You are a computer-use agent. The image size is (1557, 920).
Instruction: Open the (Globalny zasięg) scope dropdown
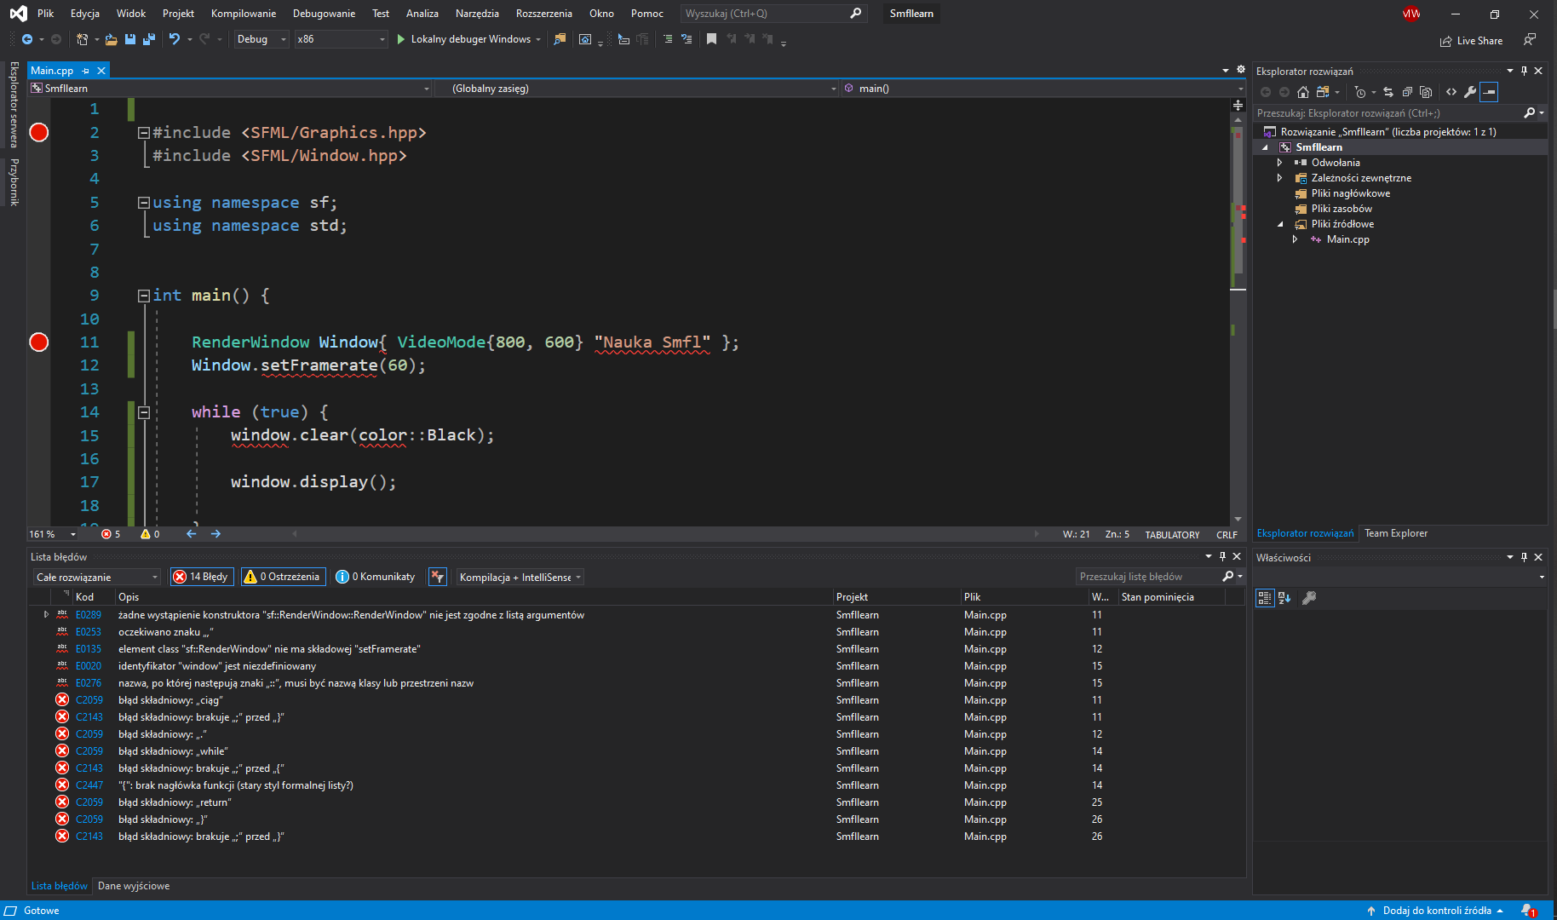coord(637,89)
